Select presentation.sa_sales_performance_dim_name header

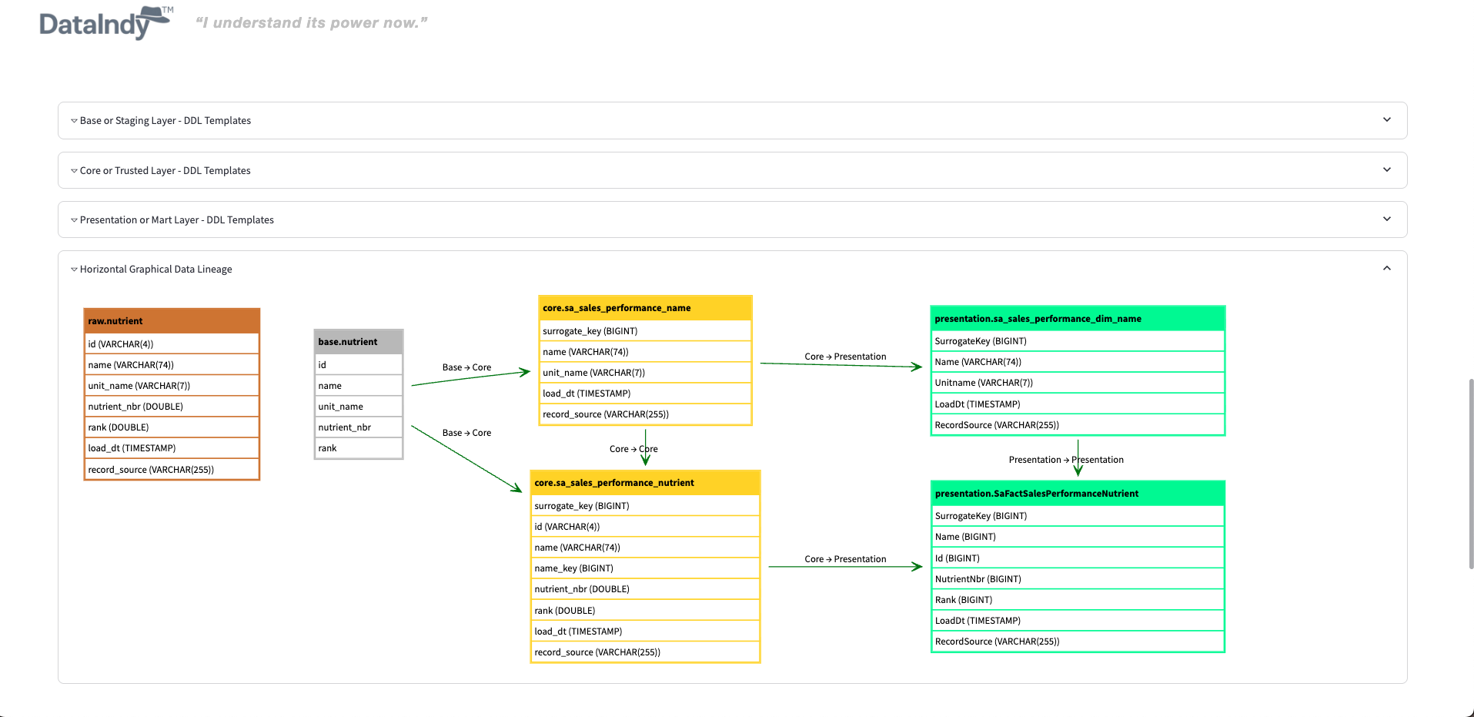1078,319
